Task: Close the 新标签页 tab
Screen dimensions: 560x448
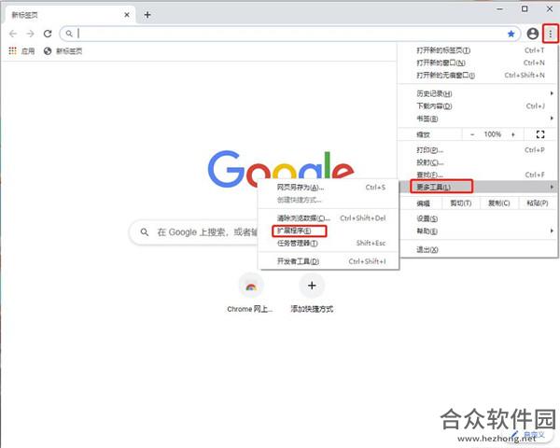Action: pyautogui.click(x=127, y=15)
